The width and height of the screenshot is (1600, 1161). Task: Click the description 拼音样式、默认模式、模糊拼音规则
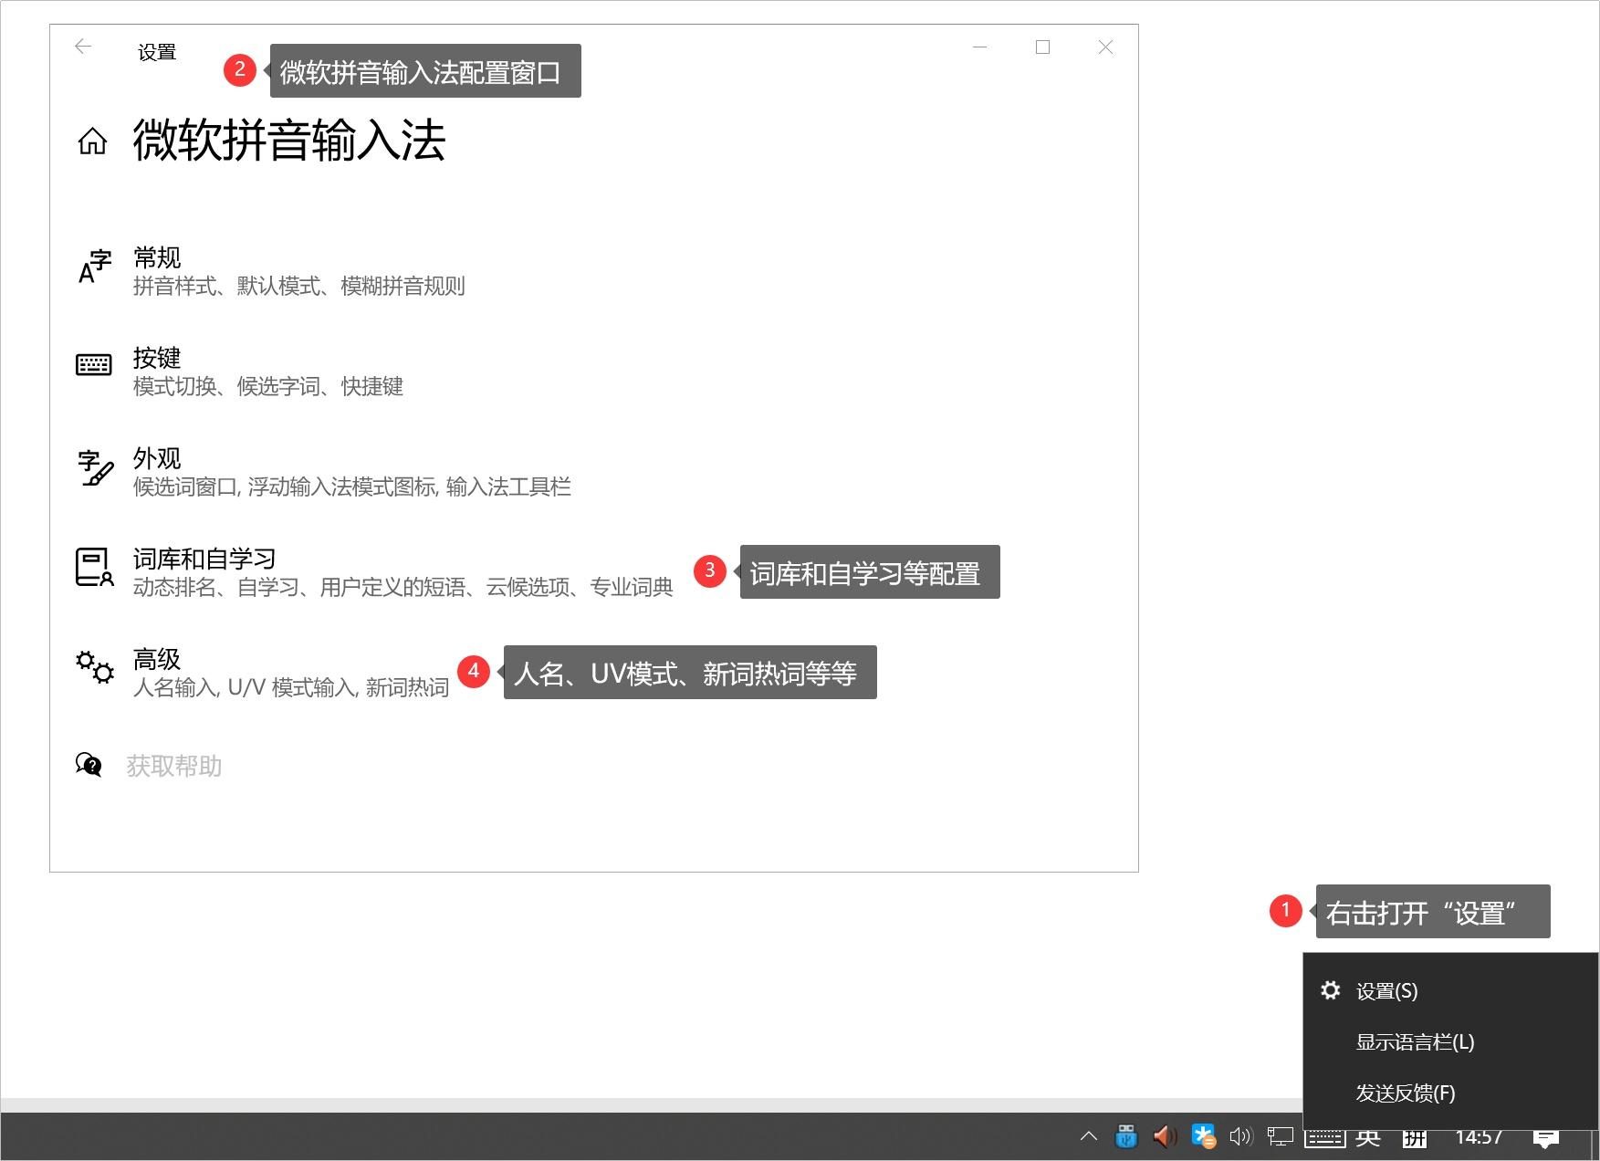click(x=299, y=287)
